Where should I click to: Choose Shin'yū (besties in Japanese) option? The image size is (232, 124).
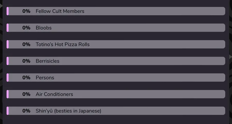click(x=116, y=111)
